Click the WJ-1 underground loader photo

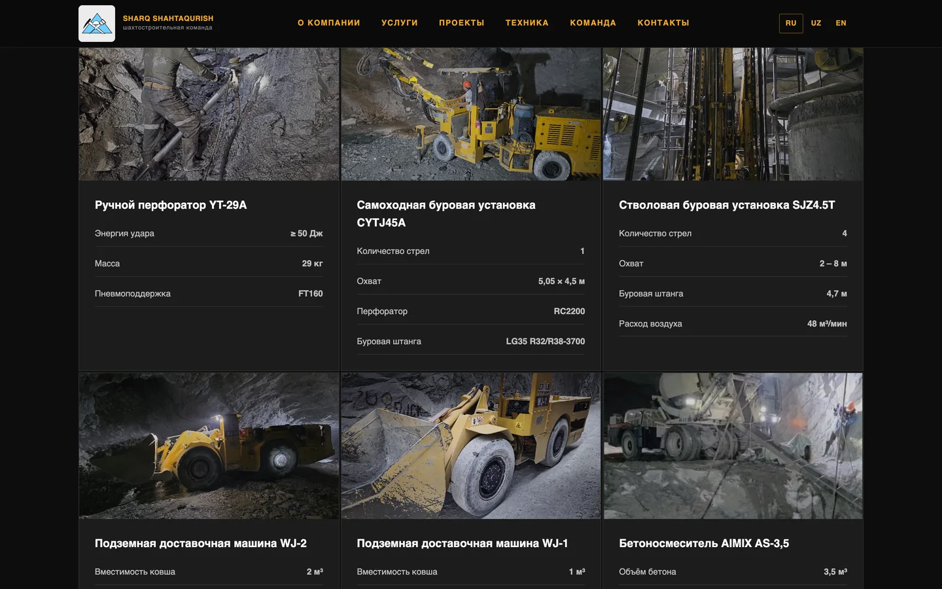(x=471, y=446)
